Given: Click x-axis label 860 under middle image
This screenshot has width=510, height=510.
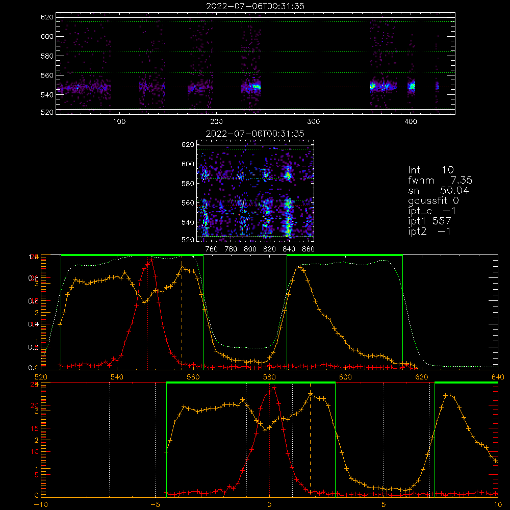Looking at the screenshot, I should [x=309, y=249].
